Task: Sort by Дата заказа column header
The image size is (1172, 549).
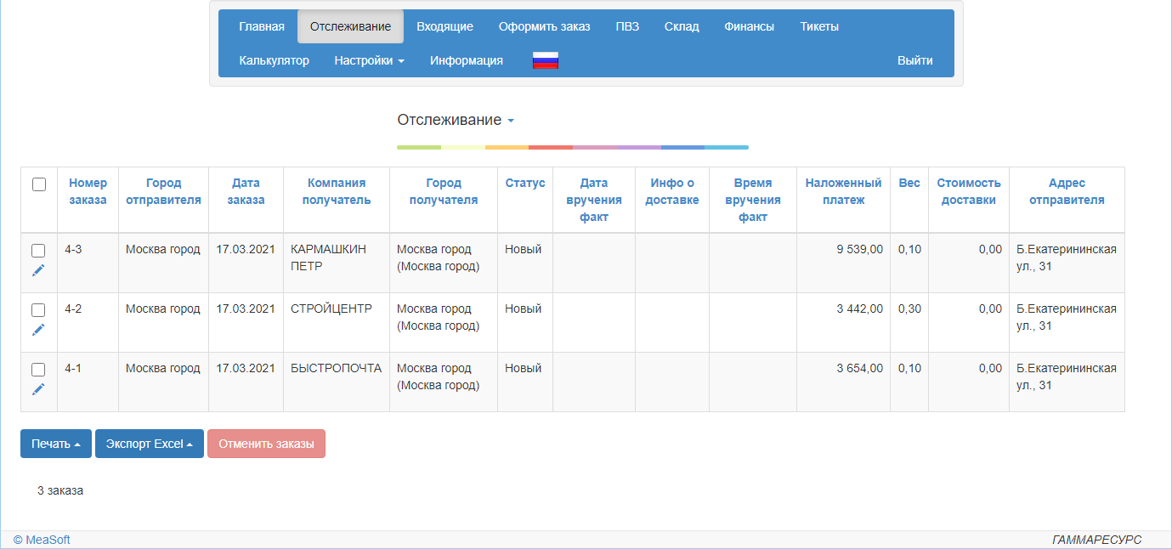Action: (246, 191)
